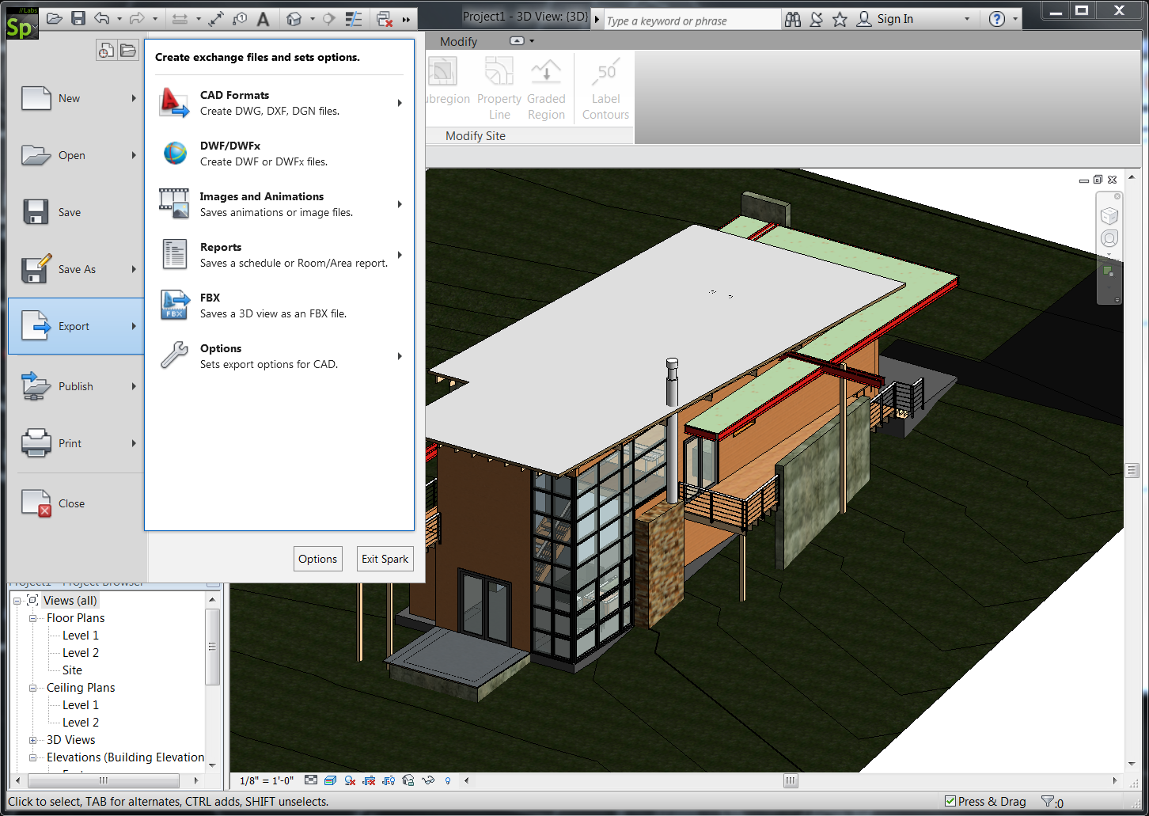Screen dimensions: 1149x816
Task: Open the Save As submenu
Action: point(78,269)
